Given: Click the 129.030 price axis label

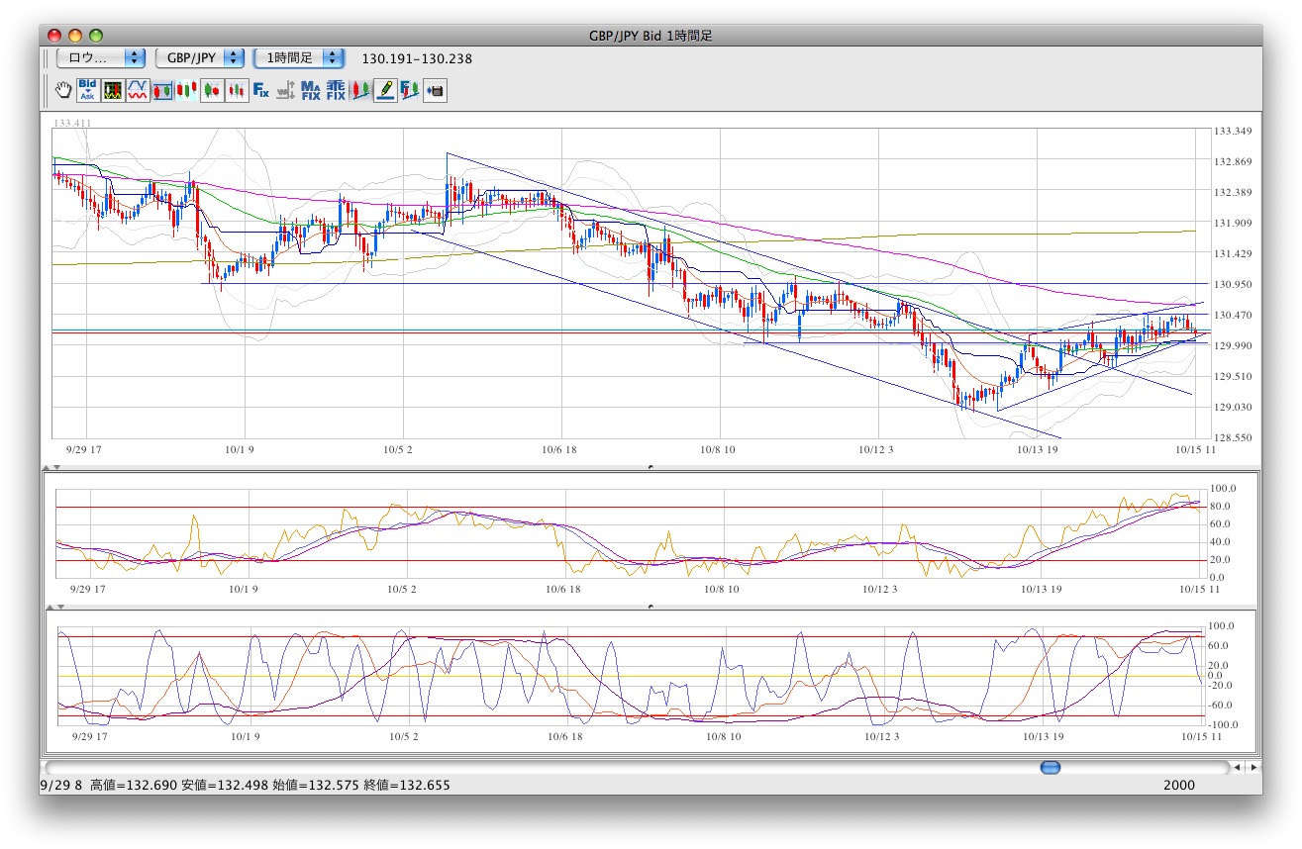Looking at the screenshot, I should pos(1233,408).
